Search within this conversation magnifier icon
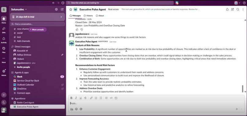 click(238, 9)
